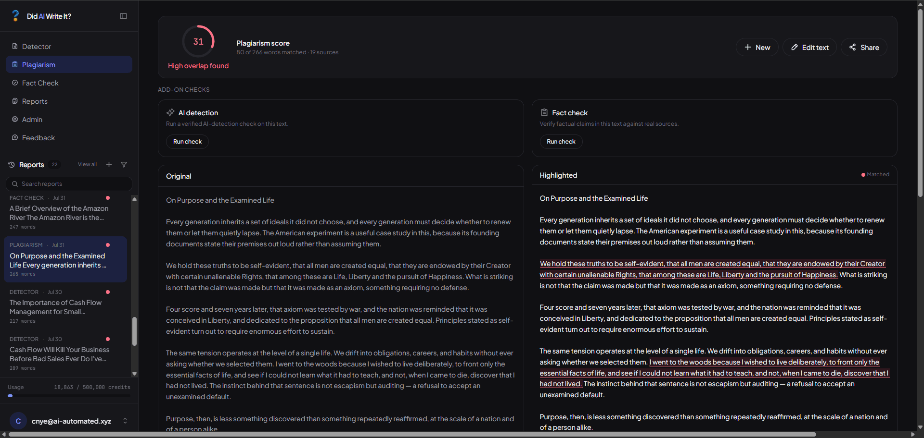This screenshot has height=438, width=924.
Task: Click the '265 words' count of selected report
Action: 23,274
